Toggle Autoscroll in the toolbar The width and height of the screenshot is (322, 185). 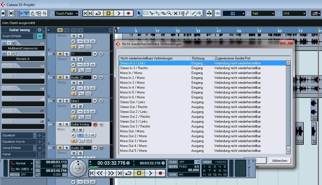pyautogui.click(x=209, y=13)
